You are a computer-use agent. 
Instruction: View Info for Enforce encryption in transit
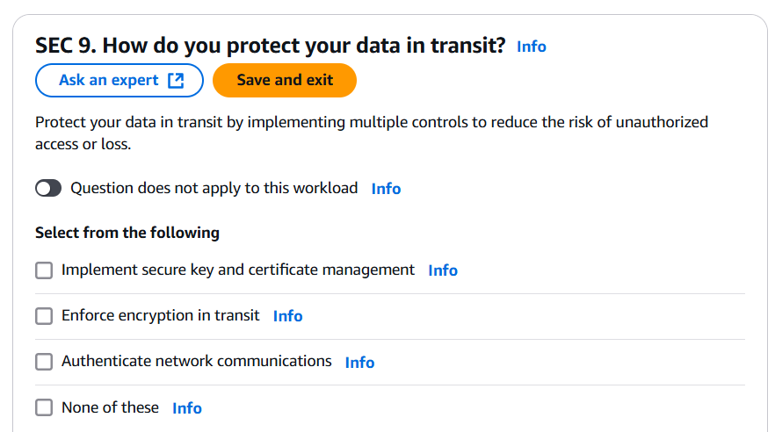(287, 316)
